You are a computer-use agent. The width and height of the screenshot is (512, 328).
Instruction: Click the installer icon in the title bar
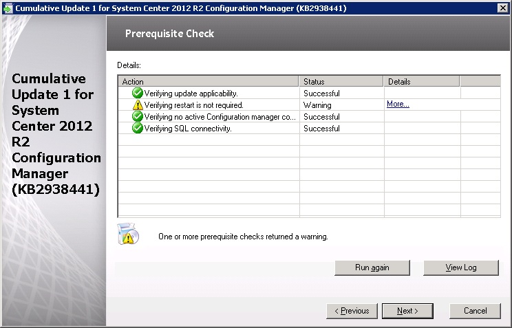(8, 8)
